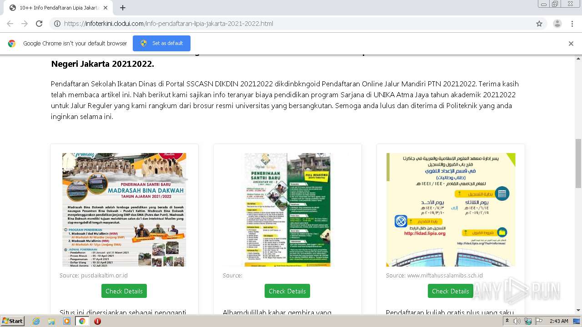Screen dimensions: 582x327
Task: Open File Explorer from the taskbar
Action: click(51, 321)
